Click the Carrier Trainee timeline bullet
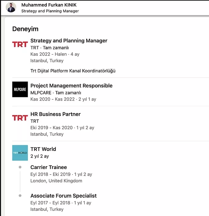209x216 pixels. coord(20,167)
